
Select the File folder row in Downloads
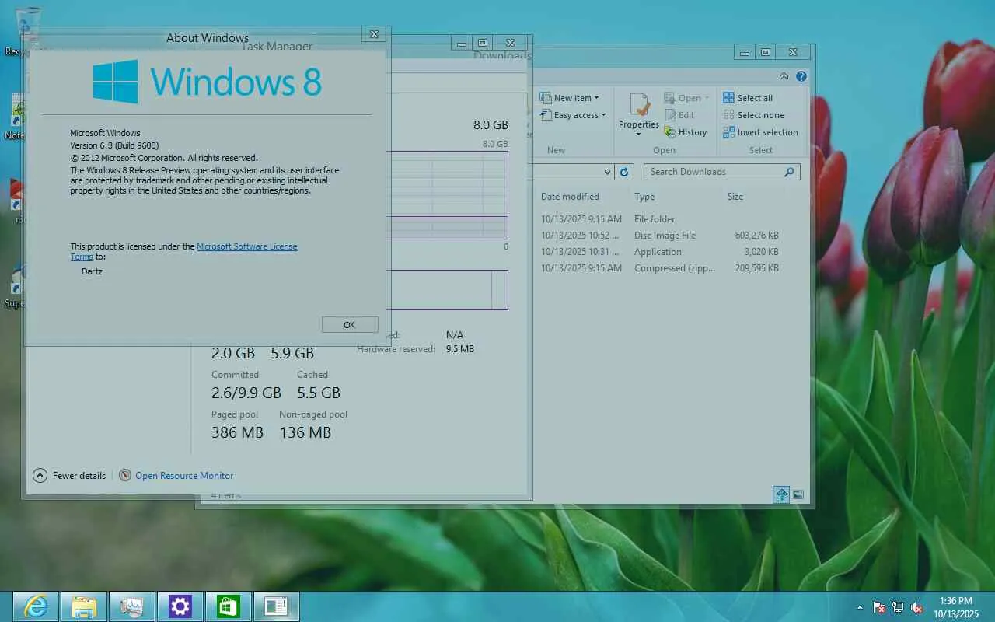661,219
